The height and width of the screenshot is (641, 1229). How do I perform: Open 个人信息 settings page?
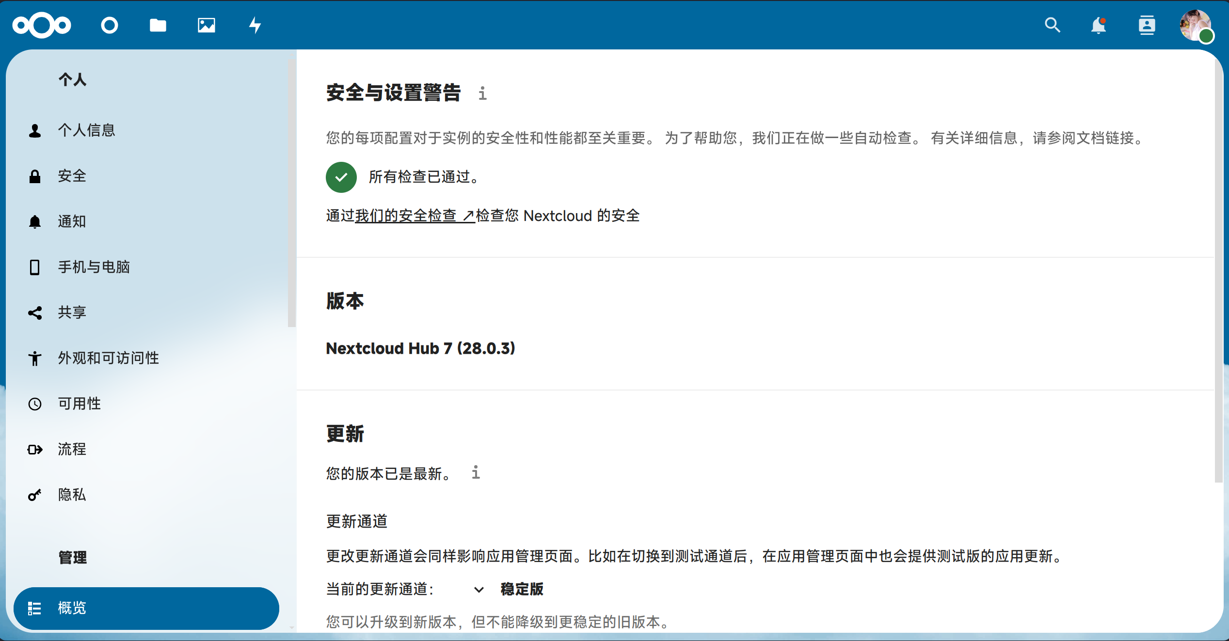(x=146, y=130)
